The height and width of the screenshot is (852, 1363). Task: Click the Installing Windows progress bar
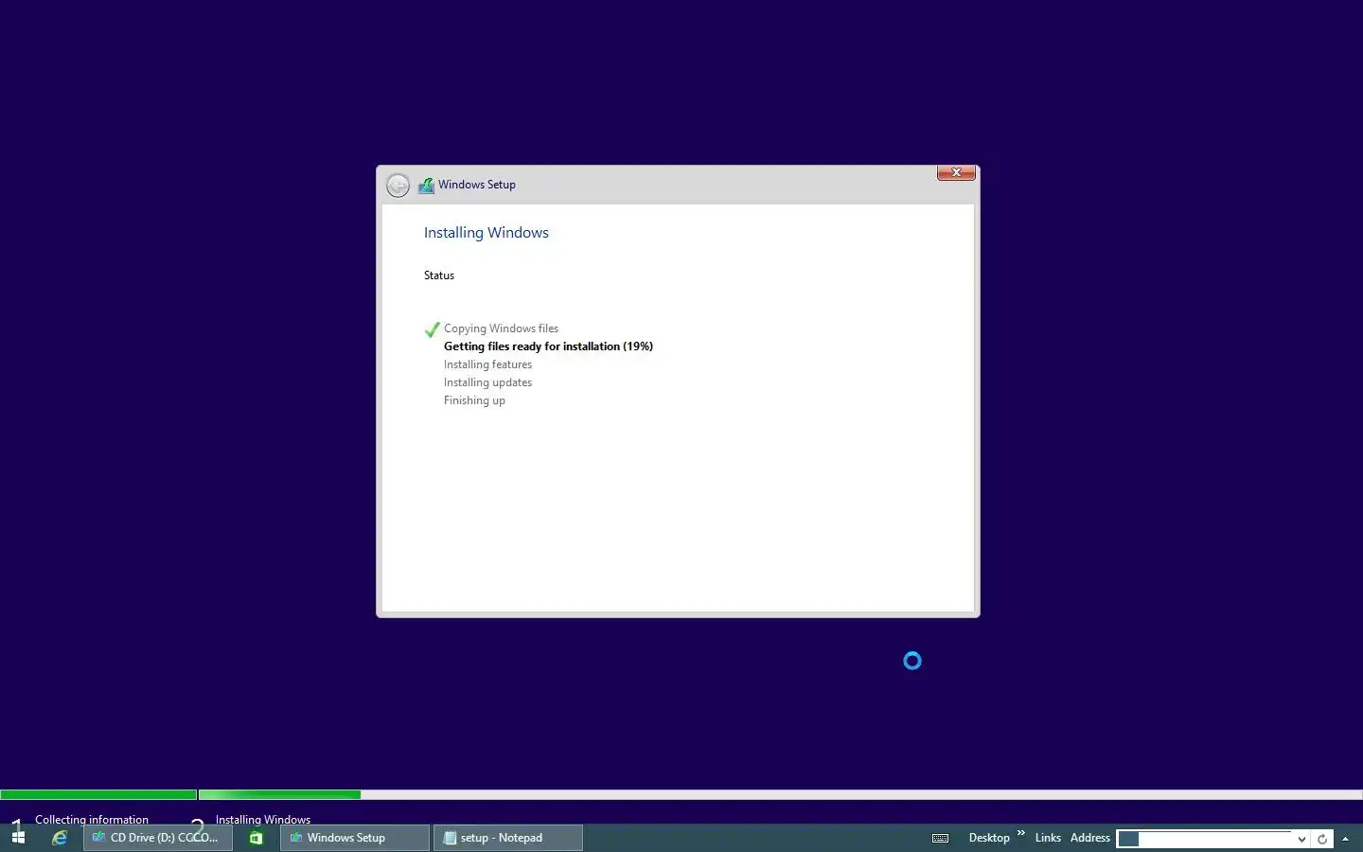click(x=780, y=795)
